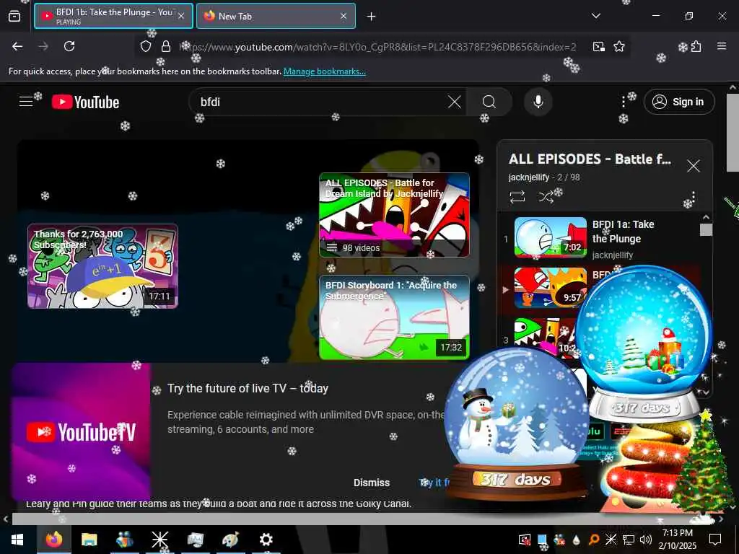Viewport: 739px width, 554px height.
Task: Focus the YouTube URL address bar
Action: point(377,47)
